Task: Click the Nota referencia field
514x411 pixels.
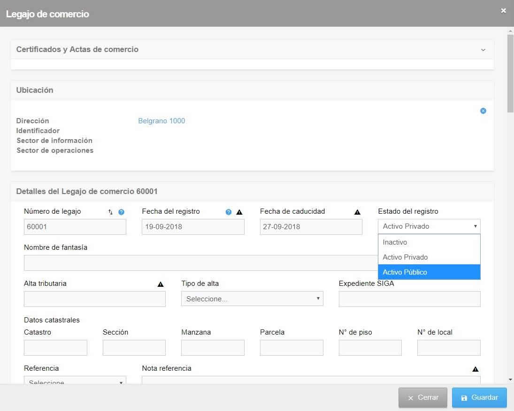Action: click(311, 380)
